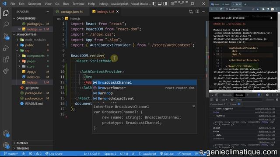Viewport: 280px width, 157px height.
Task: Open the Explorer view in activity bar
Action: point(6,13)
